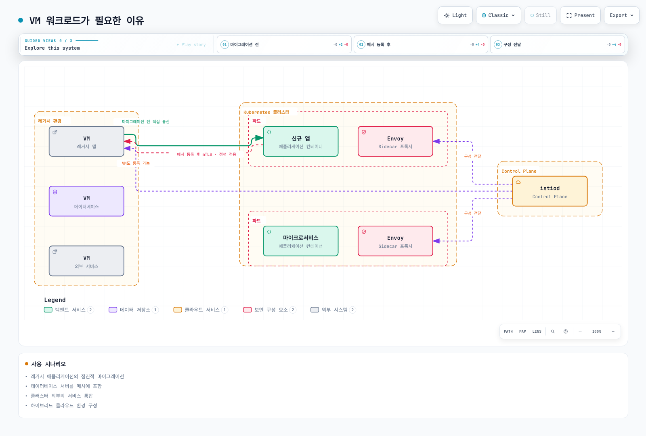Select guided view 01 마이그레이션 전
The width and height of the screenshot is (646, 436).
point(284,44)
